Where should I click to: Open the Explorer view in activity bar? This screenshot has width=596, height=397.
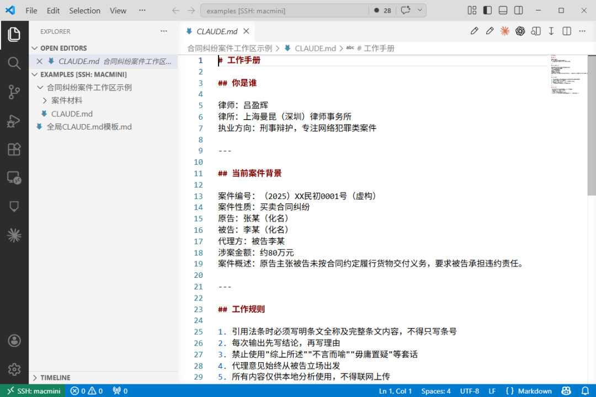coord(14,35)
